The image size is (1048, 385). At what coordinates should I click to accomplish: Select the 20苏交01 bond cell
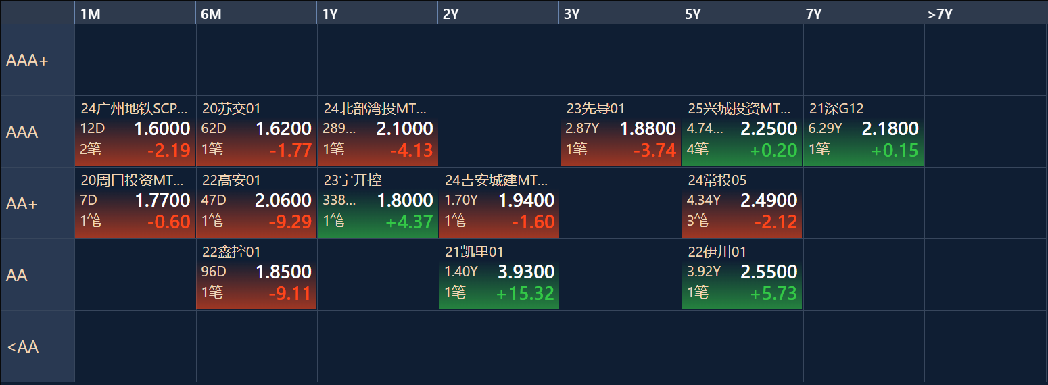256,131
